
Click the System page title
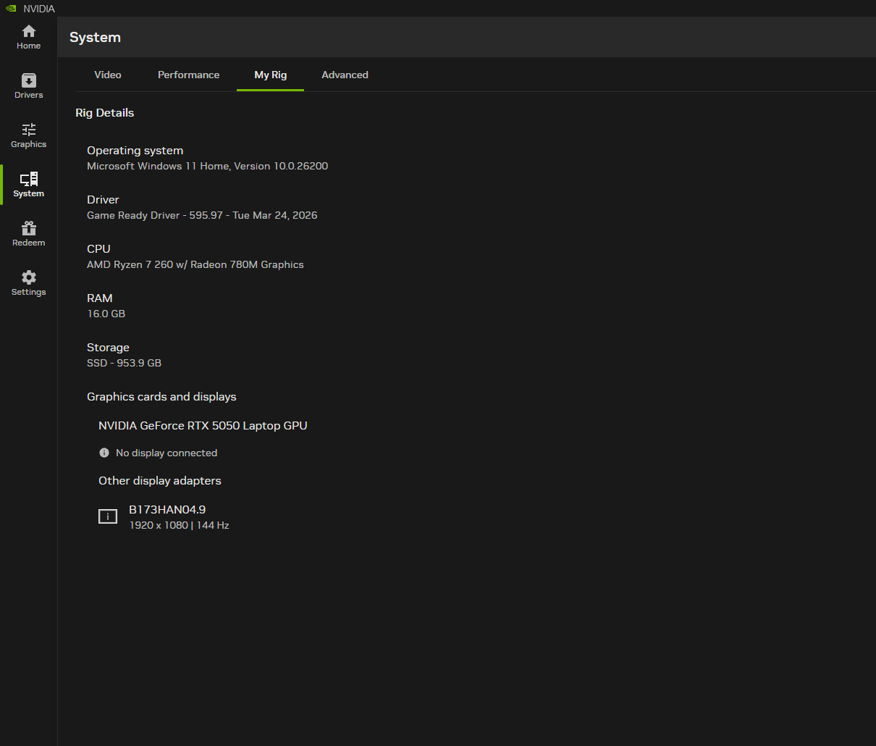95,38
